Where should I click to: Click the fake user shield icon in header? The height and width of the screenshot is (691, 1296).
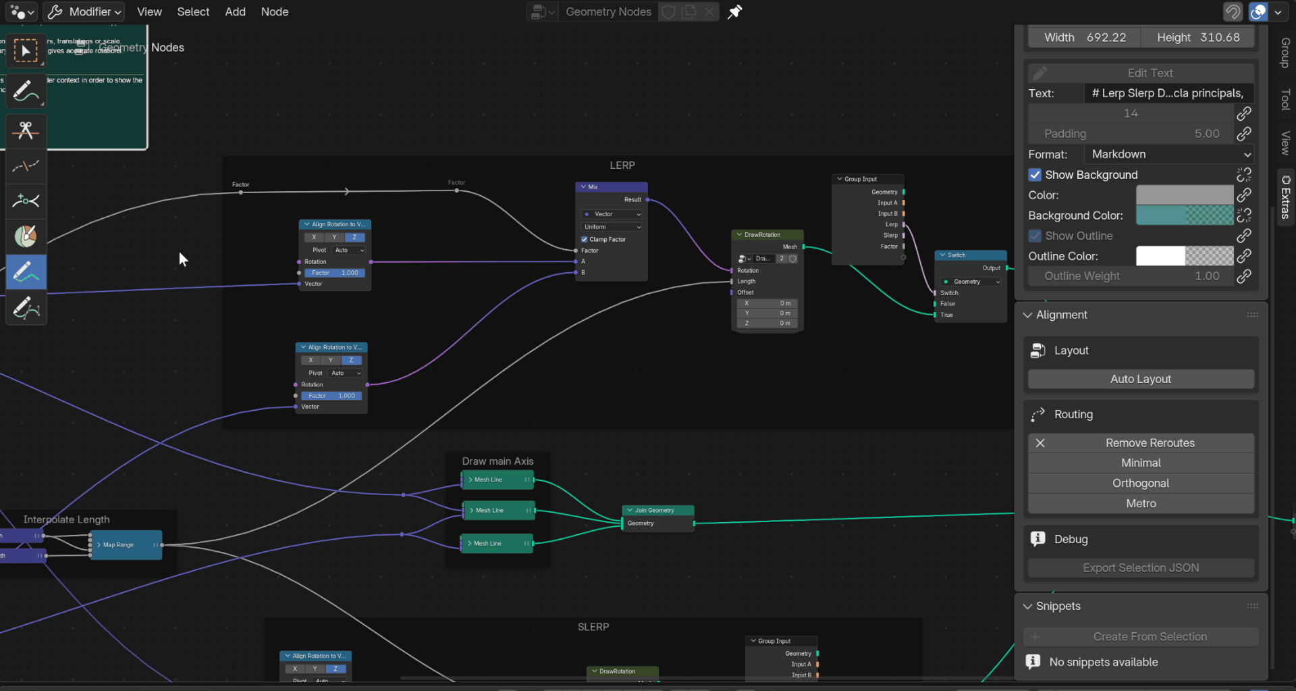point(668,12)
